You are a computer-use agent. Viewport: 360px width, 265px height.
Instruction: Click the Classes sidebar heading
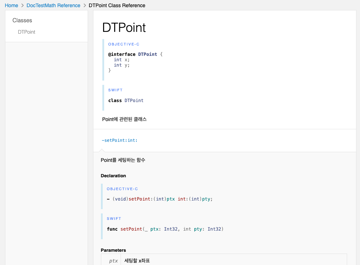click(x=22, y=20)
